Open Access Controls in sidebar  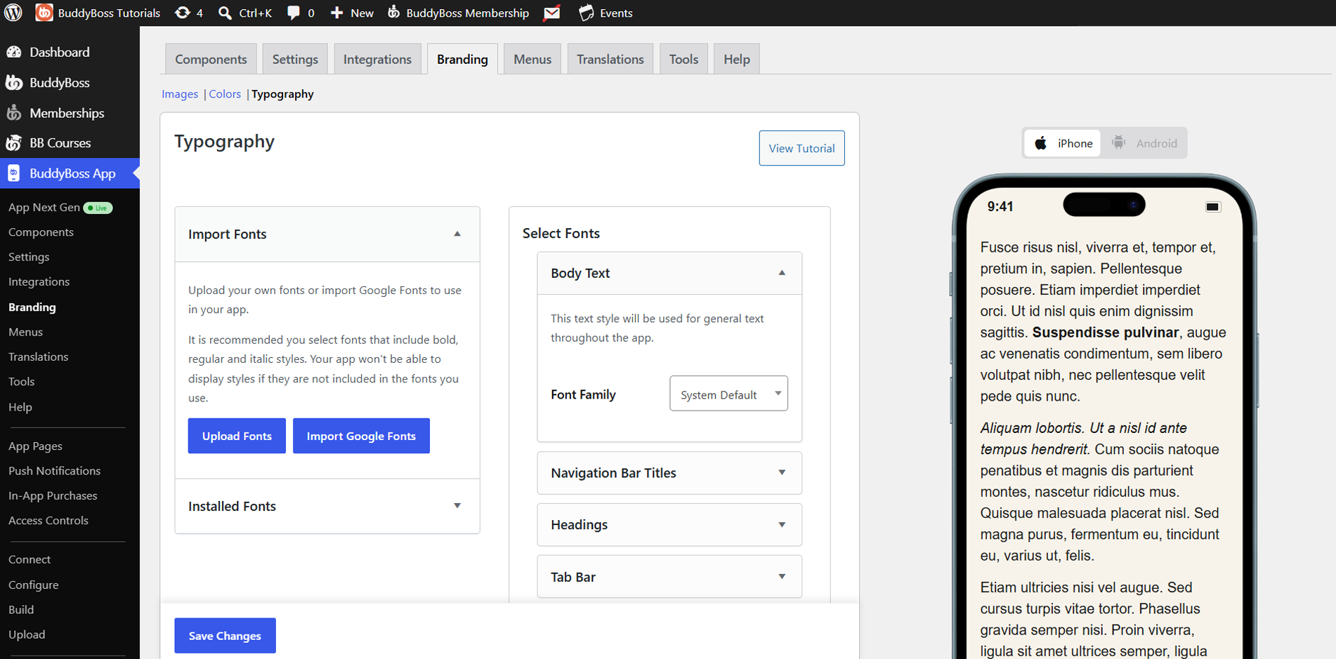coord(48,521)
